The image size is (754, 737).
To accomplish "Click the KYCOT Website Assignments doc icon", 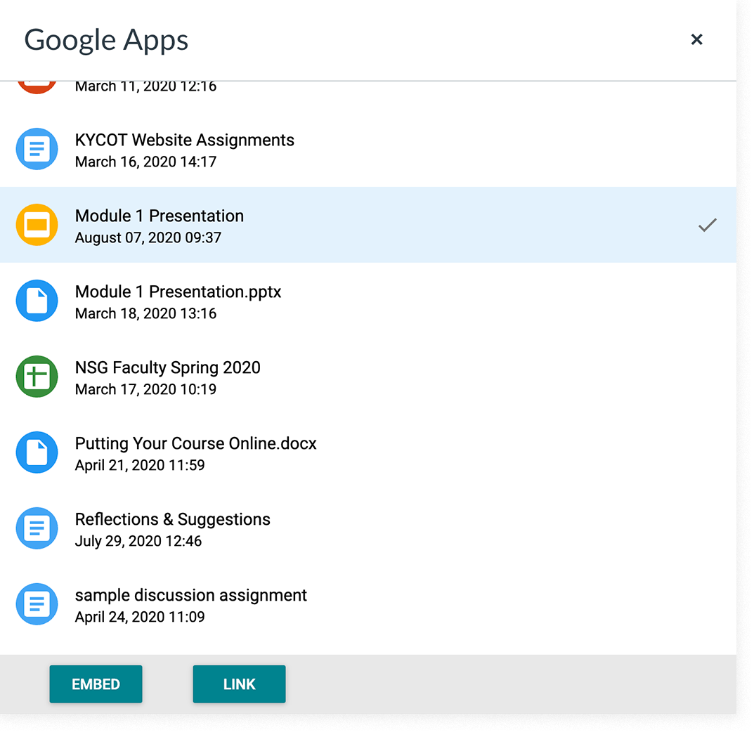I will click(x=37, y=149).
